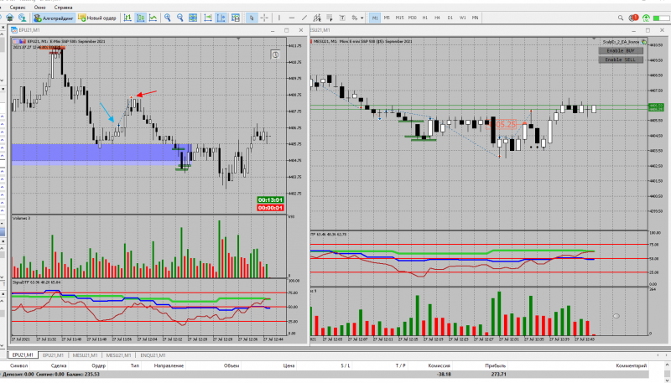
Task: Switch chart to line chart type
Action: [153, 18]
